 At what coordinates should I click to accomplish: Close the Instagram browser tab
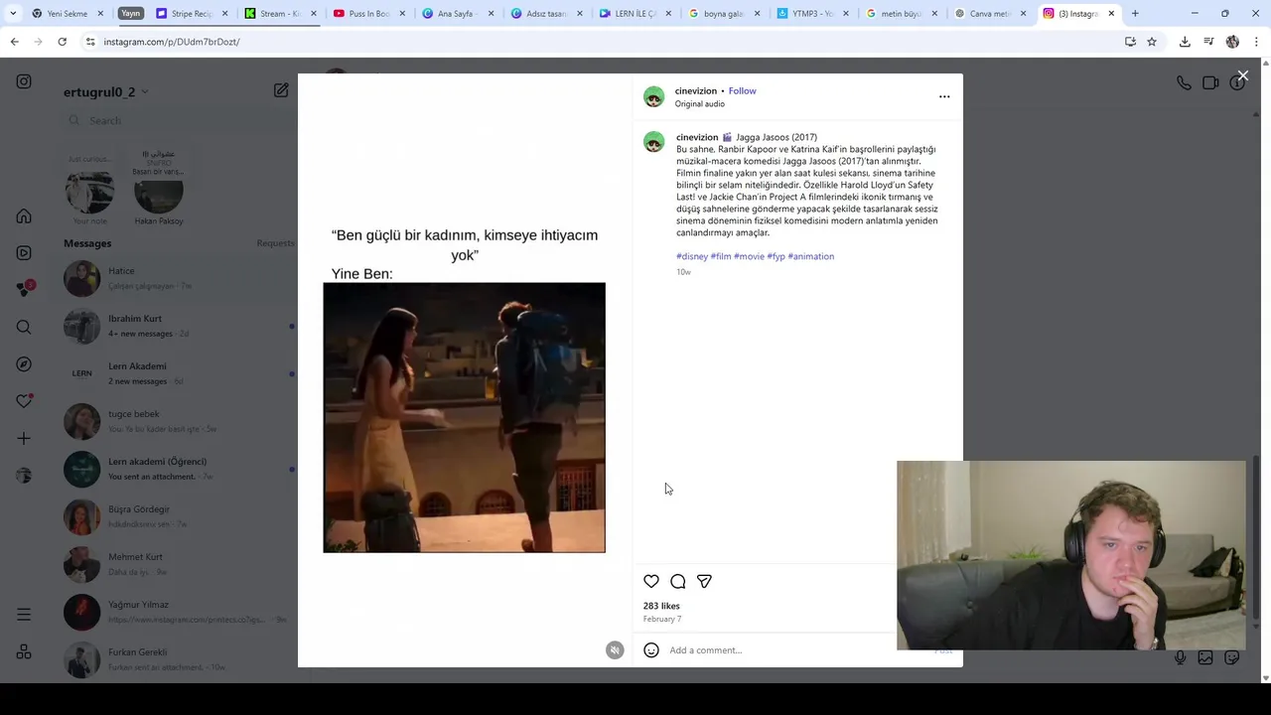click(x=1111, y=14)
